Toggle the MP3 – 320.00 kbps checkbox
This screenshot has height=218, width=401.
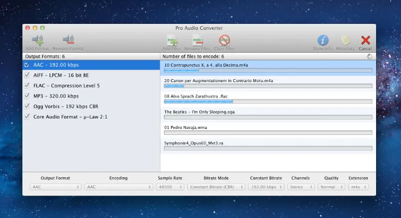tap(26, 96)
